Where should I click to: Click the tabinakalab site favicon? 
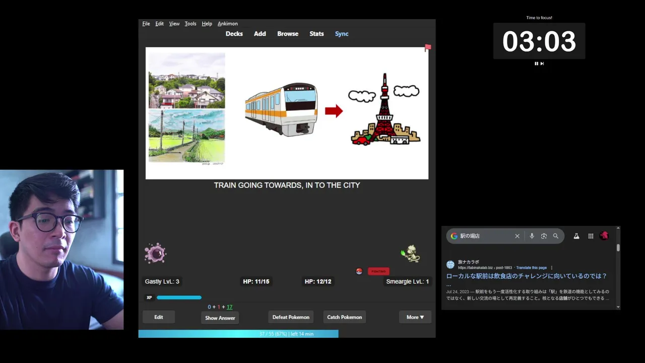450,265
